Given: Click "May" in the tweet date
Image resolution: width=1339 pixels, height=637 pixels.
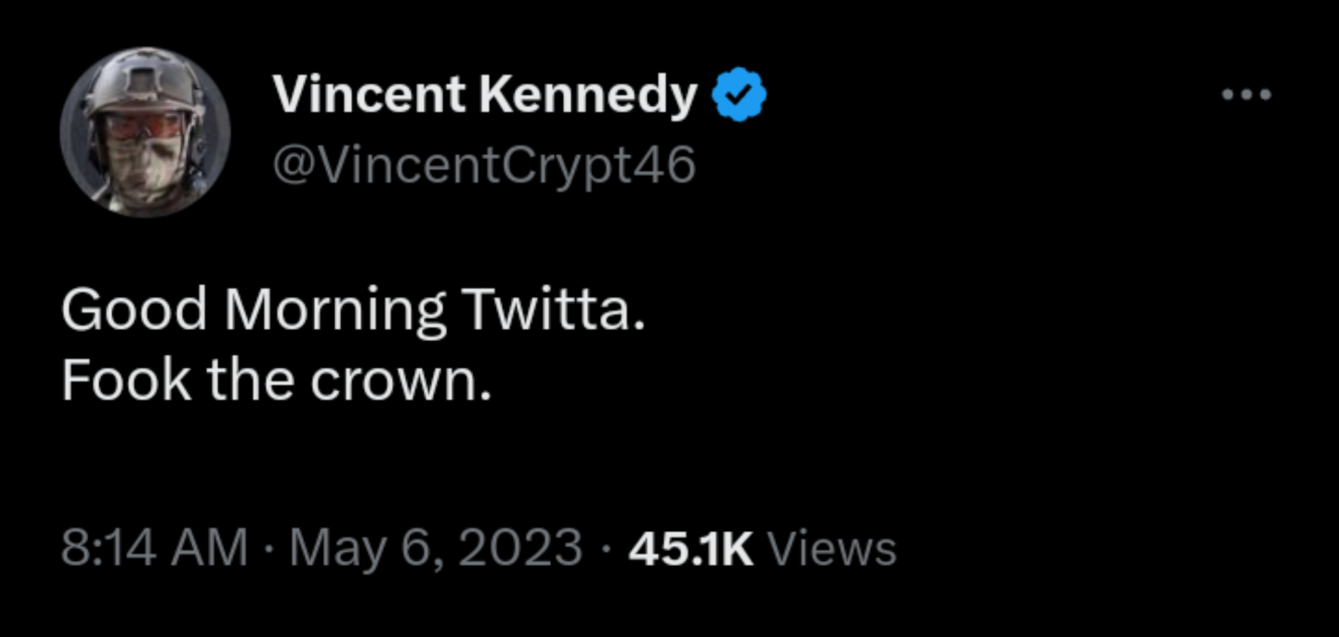Looking at the screenshot, I should pyautogui.click(x=337, y=549).
